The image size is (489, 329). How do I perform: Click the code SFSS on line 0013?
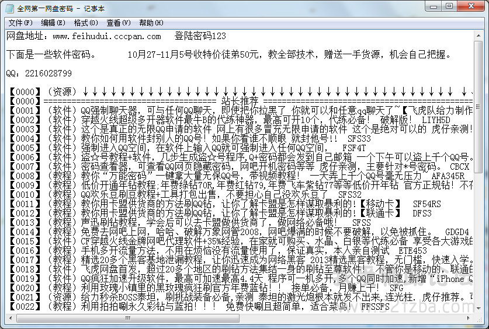pos(362,223)
